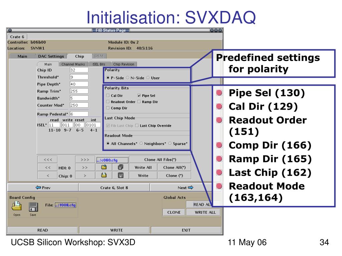Go to Next slot with right arrow
342x256 pixels.
[x=185, y=187]
